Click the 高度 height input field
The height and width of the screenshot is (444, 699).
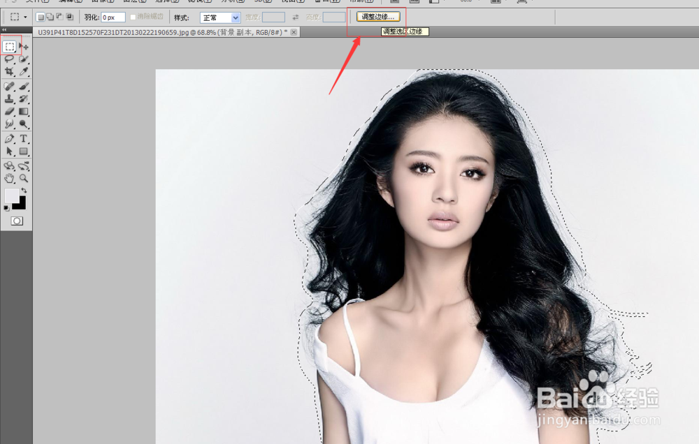334,17
